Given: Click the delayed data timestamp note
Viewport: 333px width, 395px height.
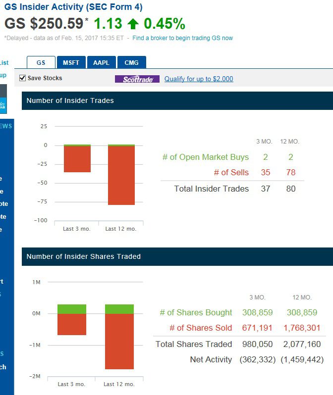Looking at the screenshot, I should point(64,38).
